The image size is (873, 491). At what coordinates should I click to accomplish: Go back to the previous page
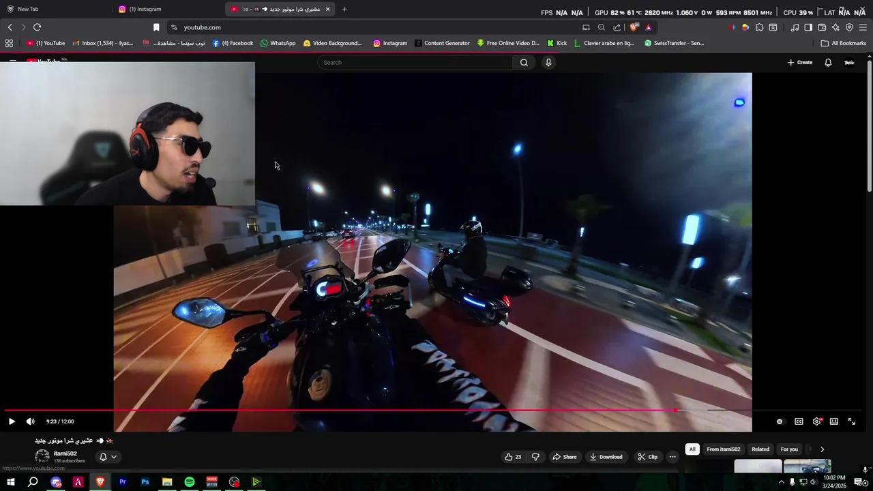coord(10,27)
